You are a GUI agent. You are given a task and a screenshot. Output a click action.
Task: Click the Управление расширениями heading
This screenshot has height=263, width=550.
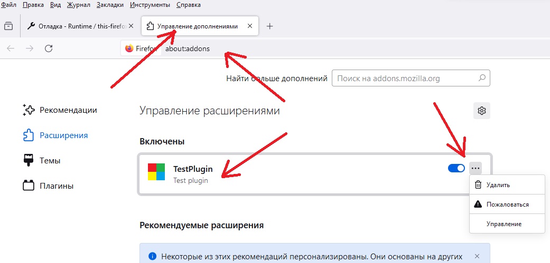pyautogui.click(x=210, y=111)
